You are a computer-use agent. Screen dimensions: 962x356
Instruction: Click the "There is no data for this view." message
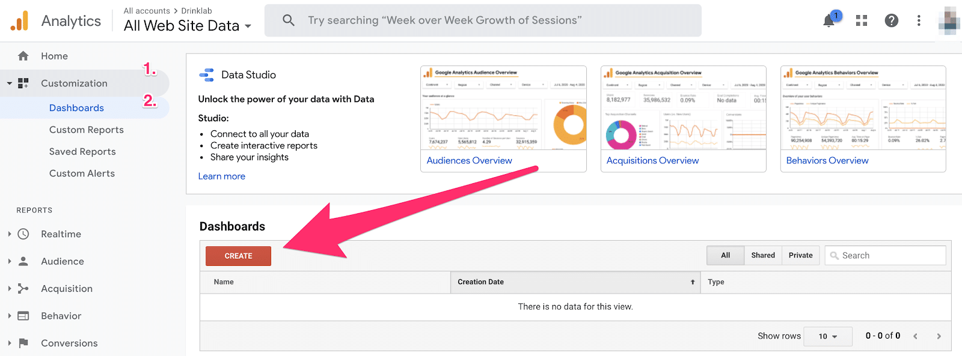pyautogui.click(x=575, y=307)
